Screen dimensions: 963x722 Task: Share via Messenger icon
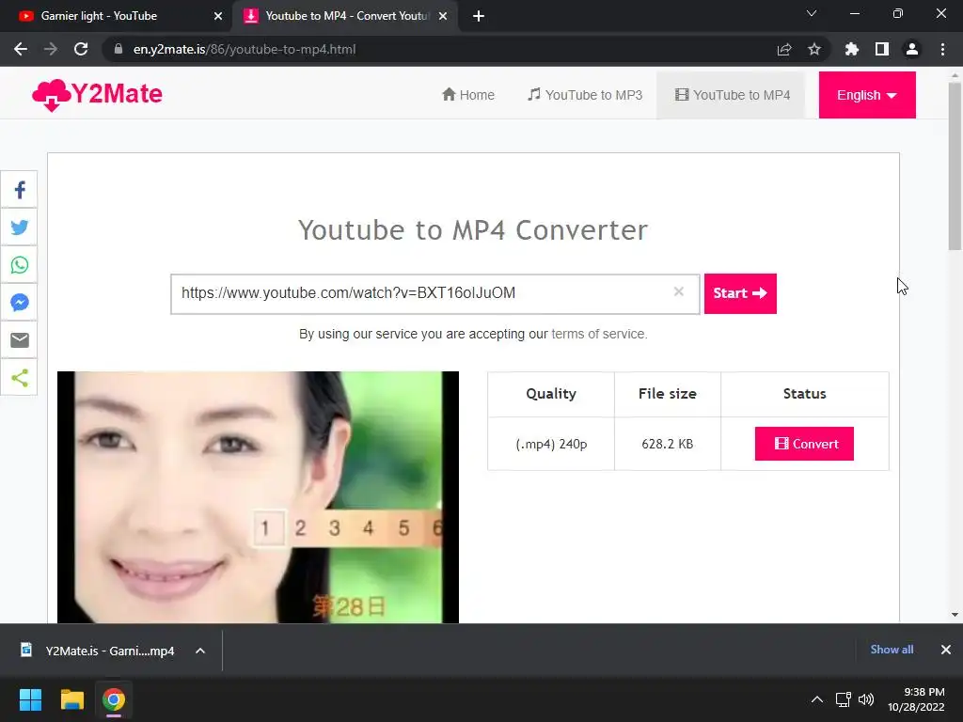[x=19, y=302]
